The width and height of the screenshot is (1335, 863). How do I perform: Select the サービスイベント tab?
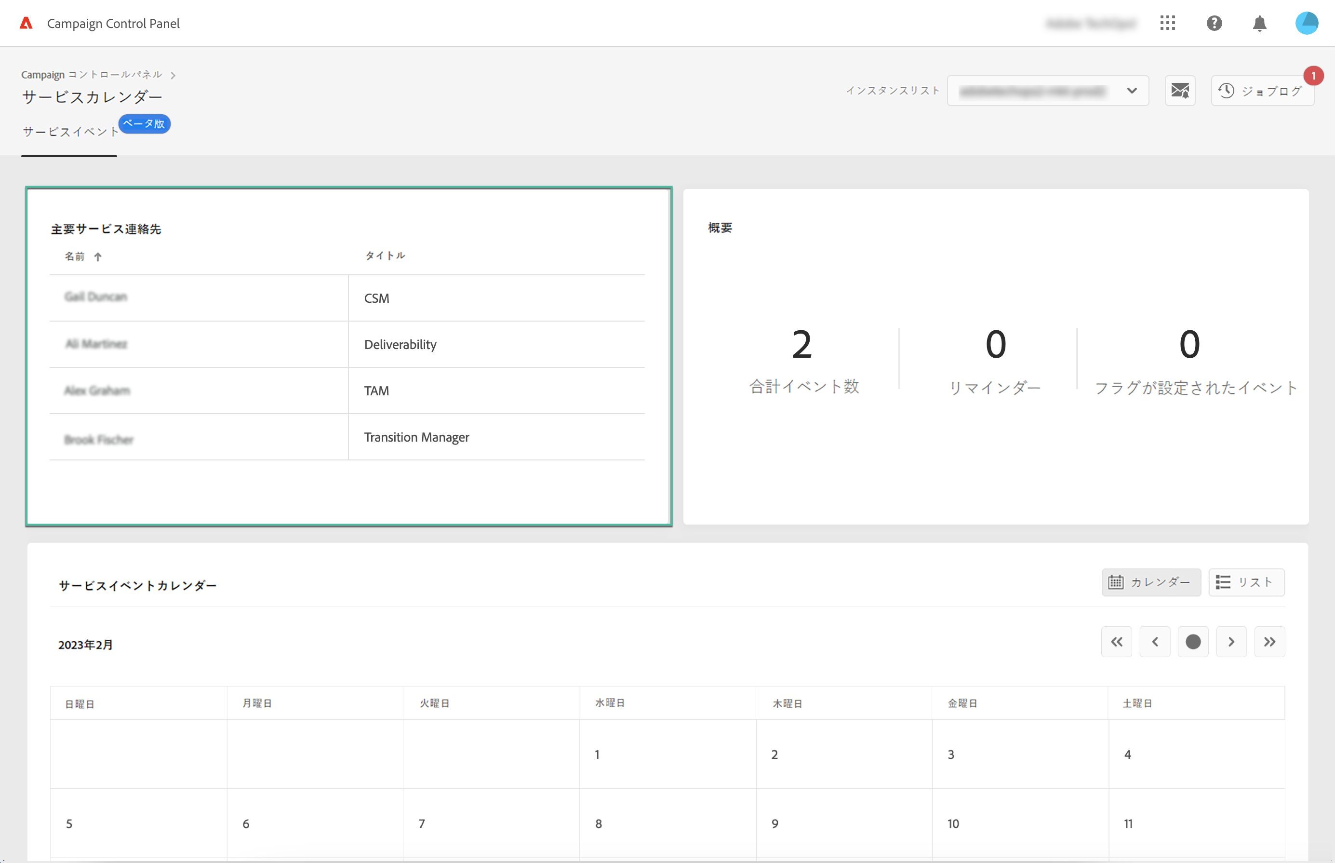70,132
